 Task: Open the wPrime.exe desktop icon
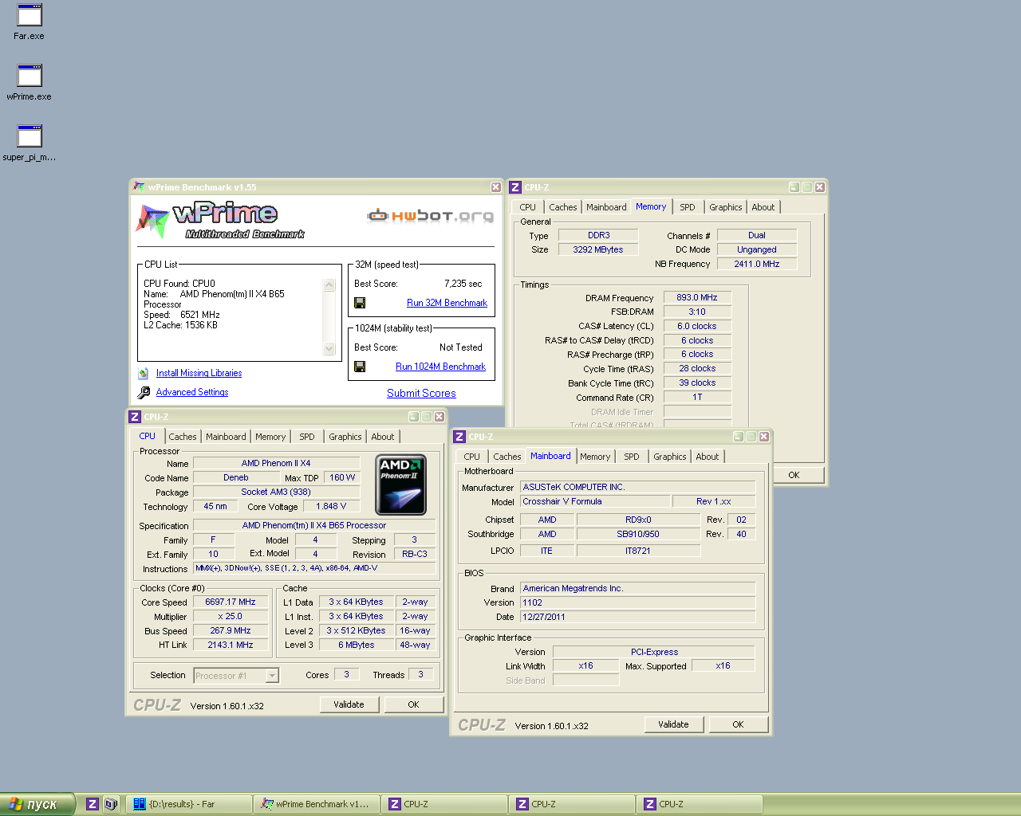(x=30, y=76)
